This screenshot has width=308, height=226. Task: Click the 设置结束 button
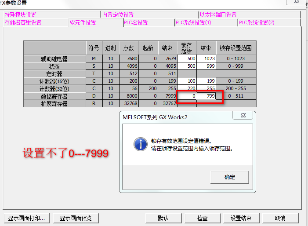click(241, 218)
